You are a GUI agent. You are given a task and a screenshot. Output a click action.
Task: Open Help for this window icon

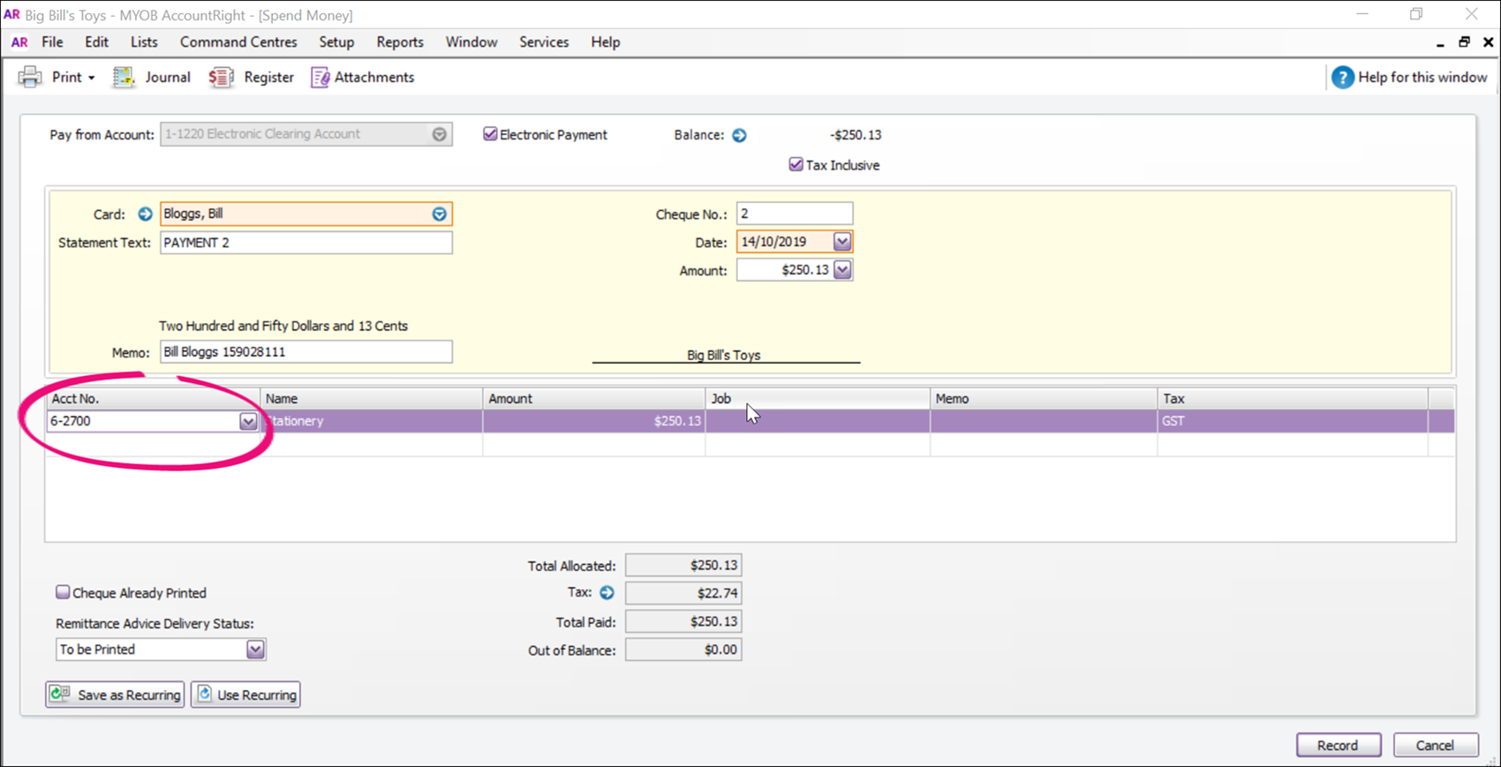tap(1342, 78)
